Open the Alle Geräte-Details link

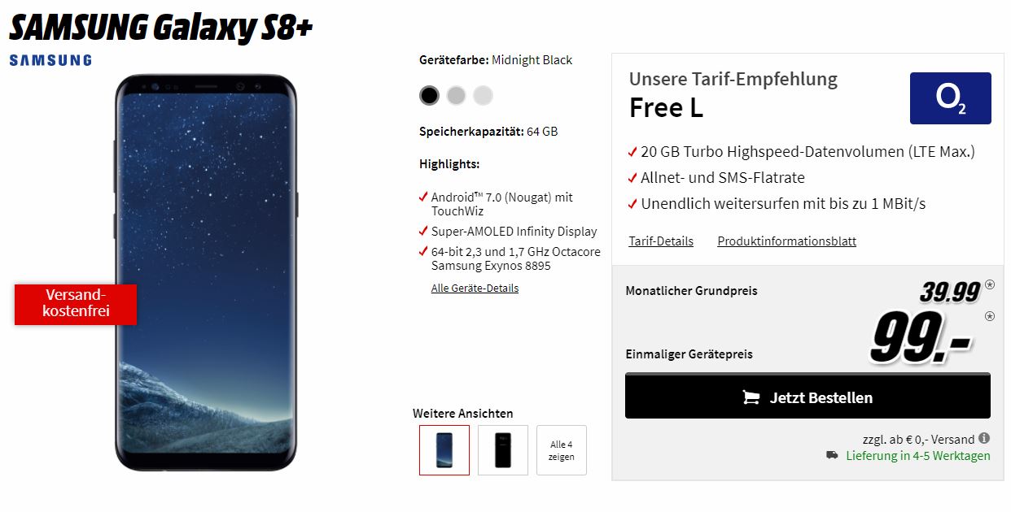[x=475, y=289]
